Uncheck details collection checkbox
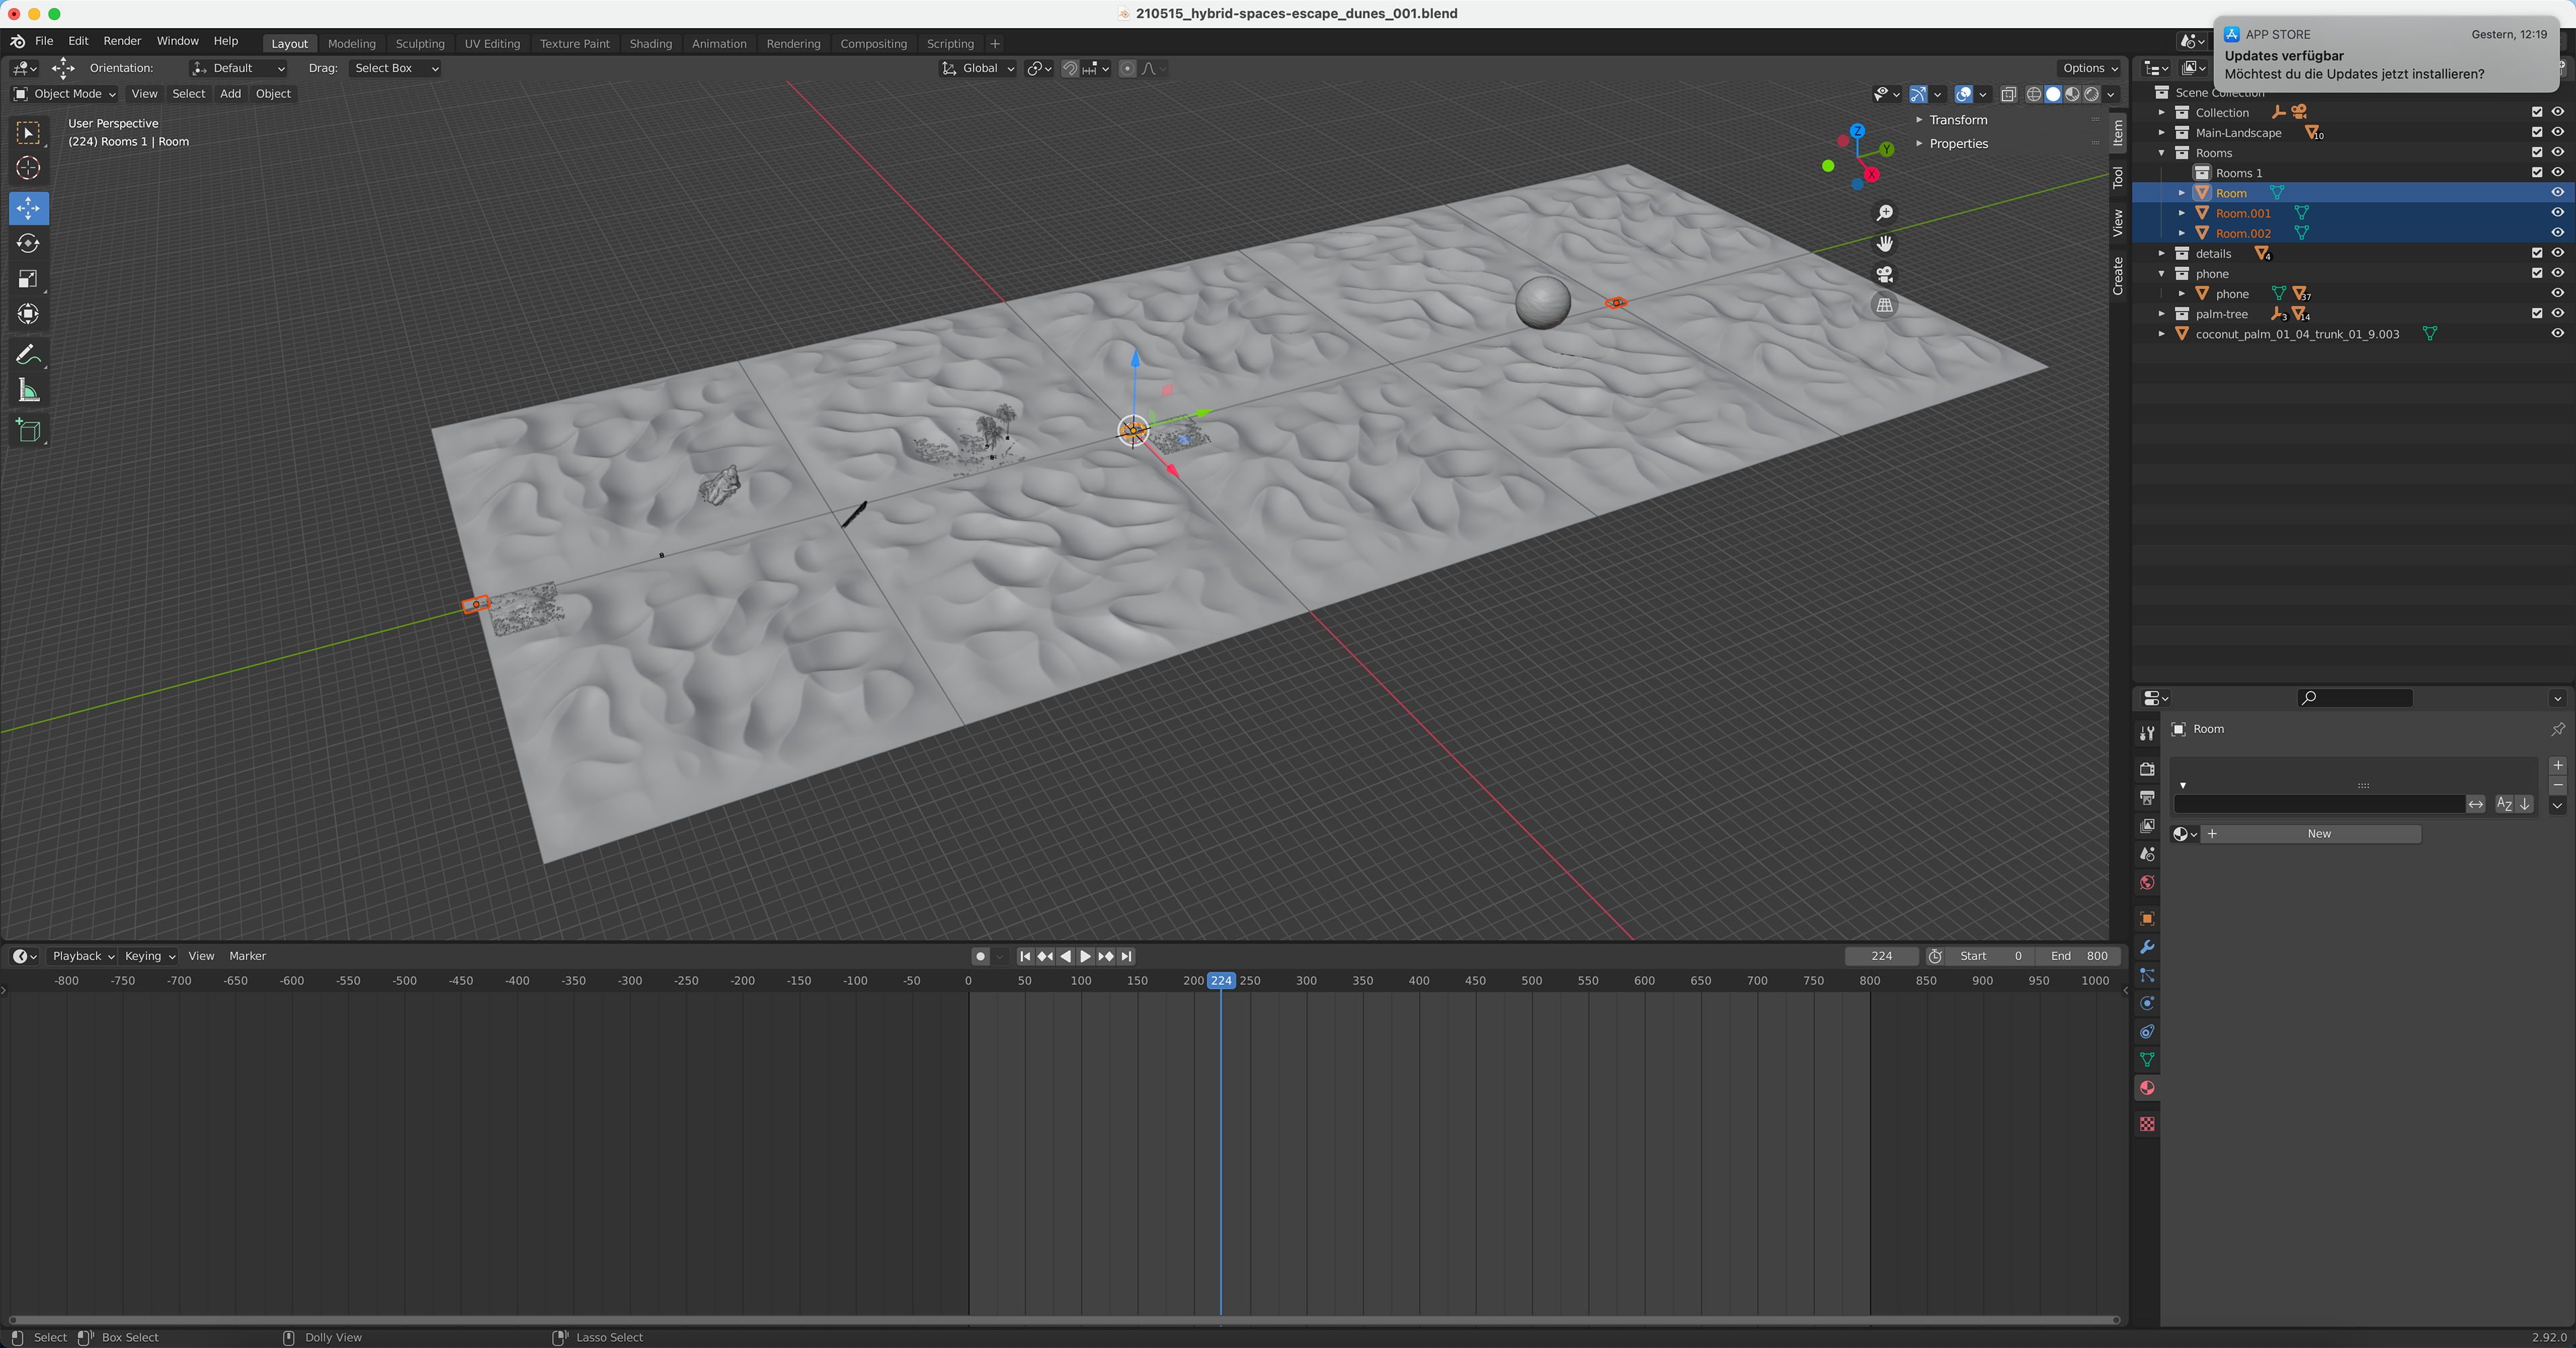2576x1348 pixels. point(2537,253)
